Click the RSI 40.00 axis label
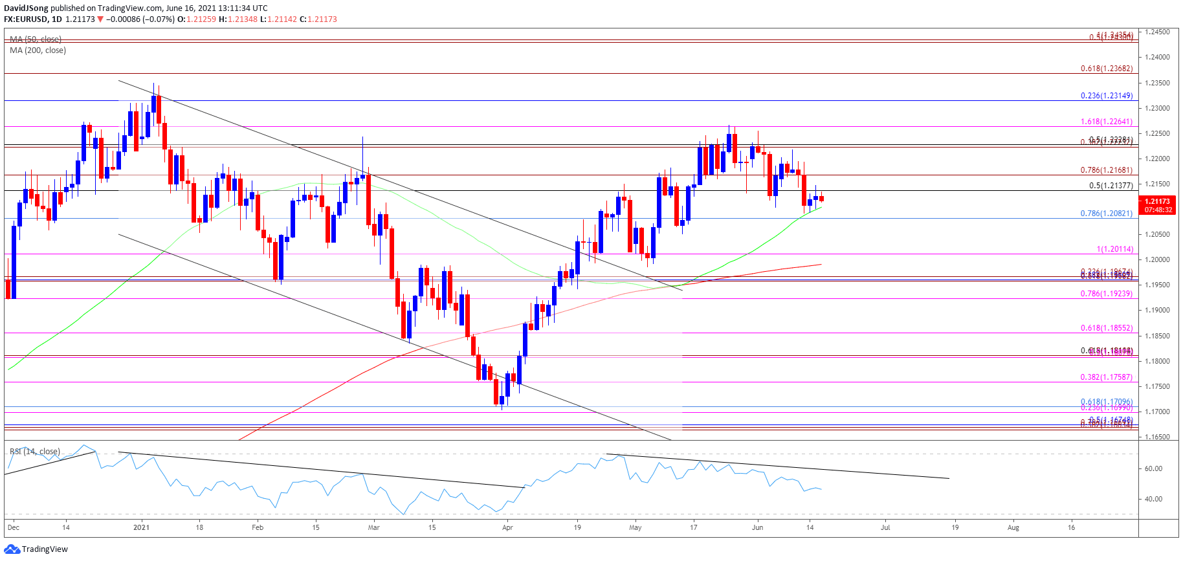 click(x=1153, y=499)
